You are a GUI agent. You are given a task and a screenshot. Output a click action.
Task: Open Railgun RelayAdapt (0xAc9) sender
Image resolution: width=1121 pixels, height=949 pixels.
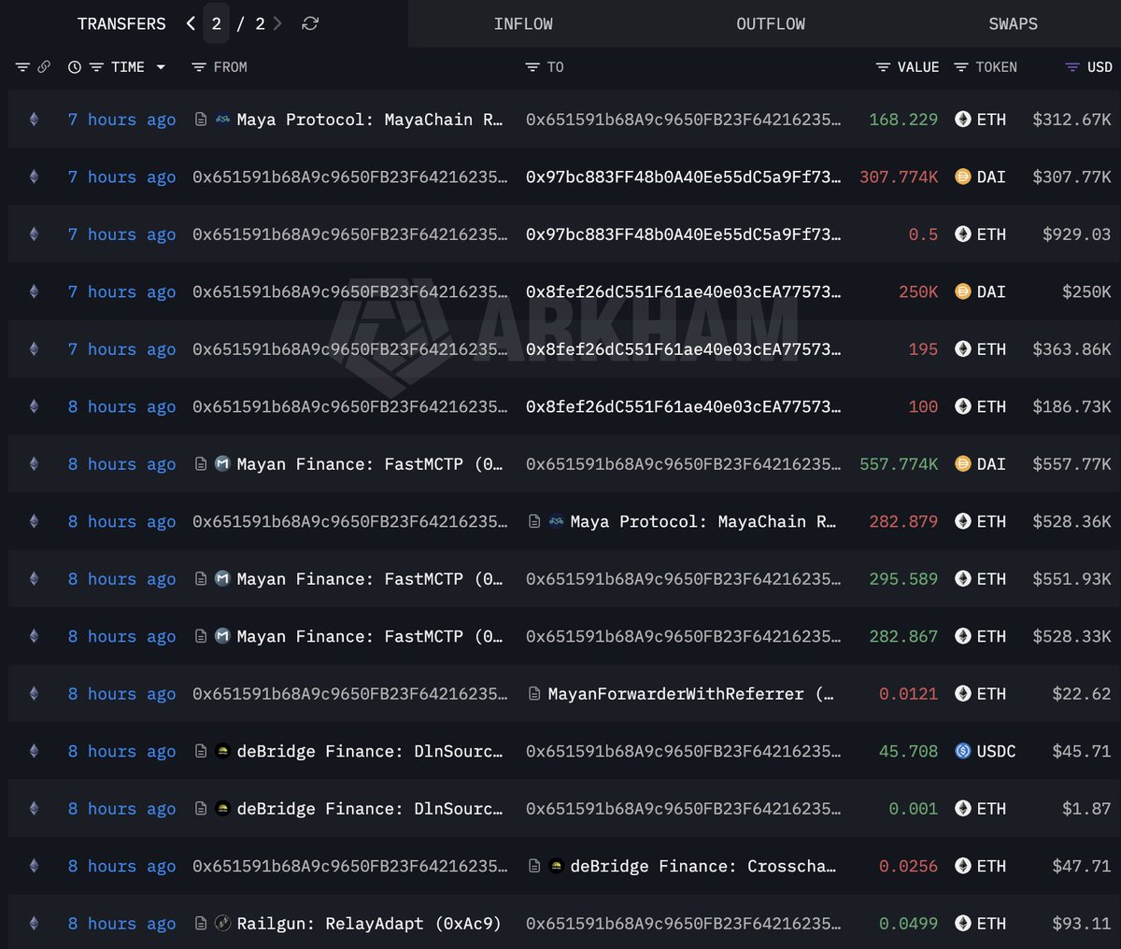click(369, 924)
